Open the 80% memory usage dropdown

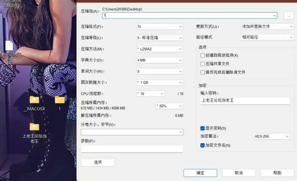(169, 106)
